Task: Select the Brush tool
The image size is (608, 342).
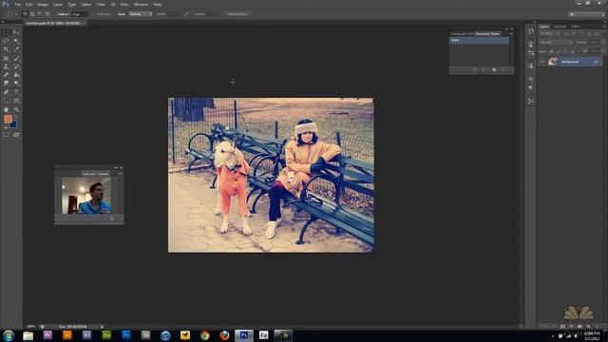Action: [16, 58]
